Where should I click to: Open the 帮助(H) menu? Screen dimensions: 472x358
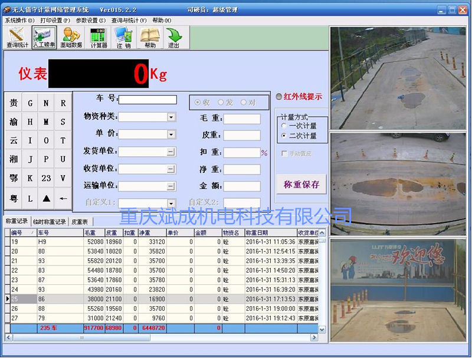coord(162,21)
